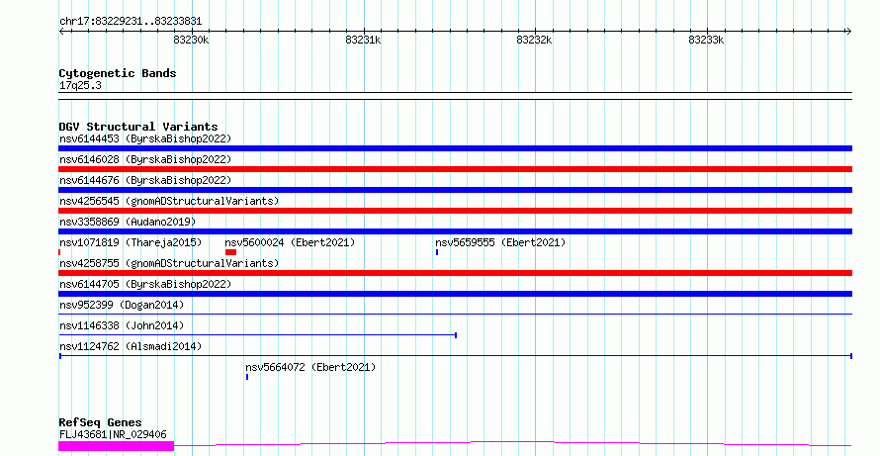Image resolution: width=880 pixels, height=456 pixels.
Task: Open the nsv5659555 (Ebert2021) label
Action: [x=500, y=242]
